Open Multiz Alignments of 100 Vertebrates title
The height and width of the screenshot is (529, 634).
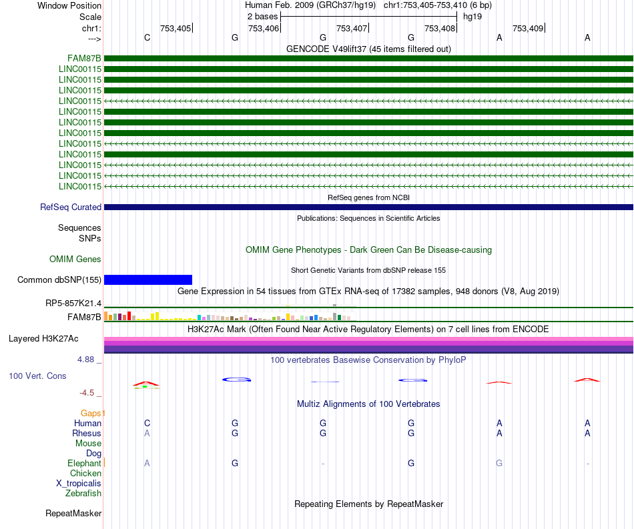pos(368,404)
